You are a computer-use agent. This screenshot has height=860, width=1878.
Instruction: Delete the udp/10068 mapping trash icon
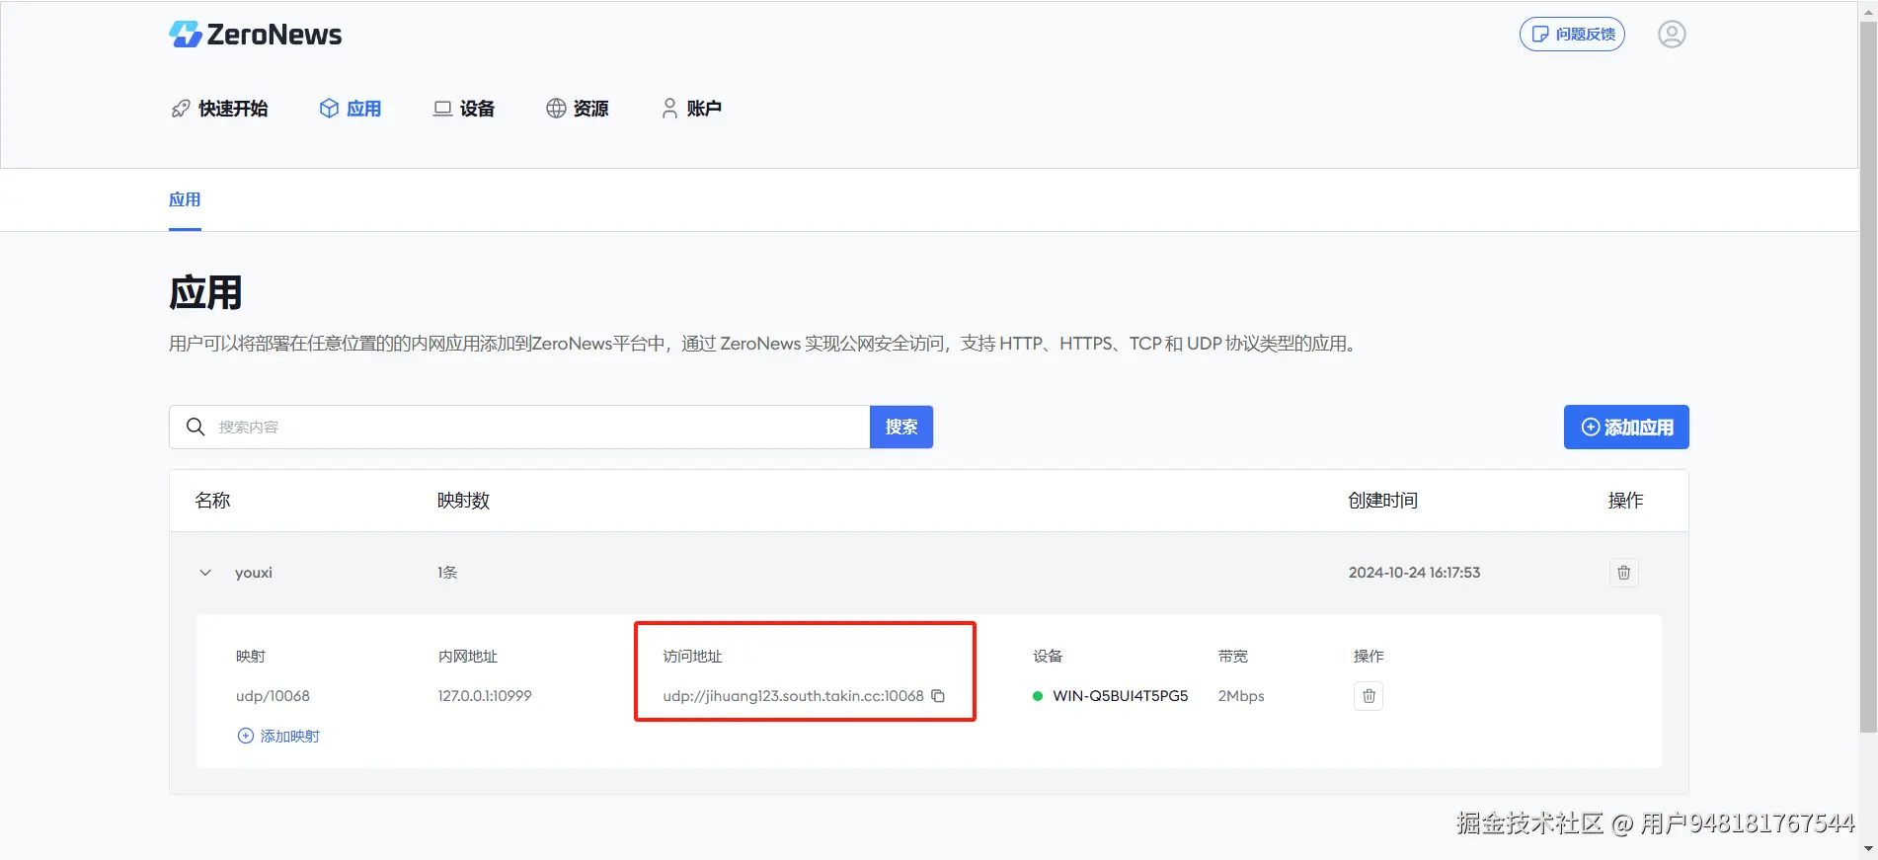1369,696
